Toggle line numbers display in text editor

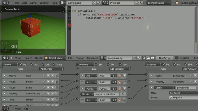[x=144, y=58]
